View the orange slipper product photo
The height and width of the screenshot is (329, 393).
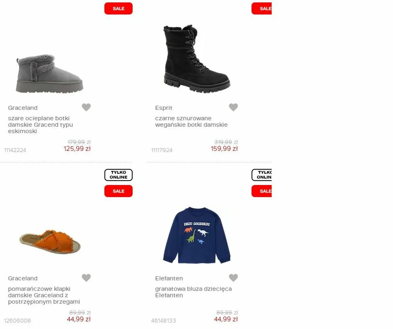coord(50,241)
